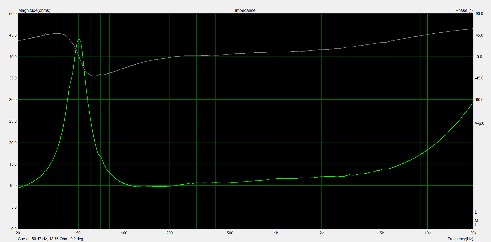Viewport: 491px width, 242px height.
Task: Click the '-90.0' phase axis label
Action: [479, 100]
